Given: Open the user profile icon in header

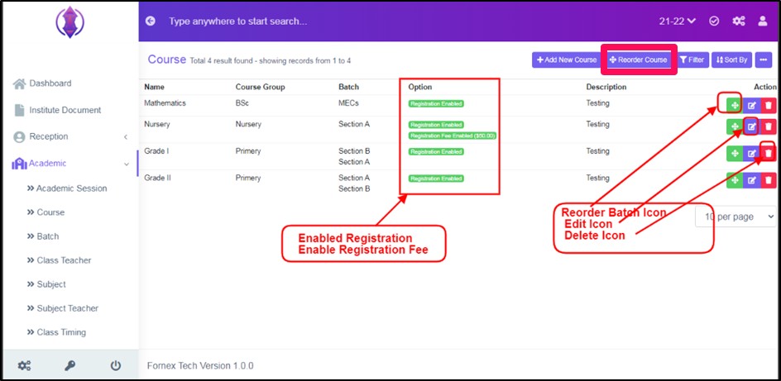Looking at the screenshot, I should [763, 21].
